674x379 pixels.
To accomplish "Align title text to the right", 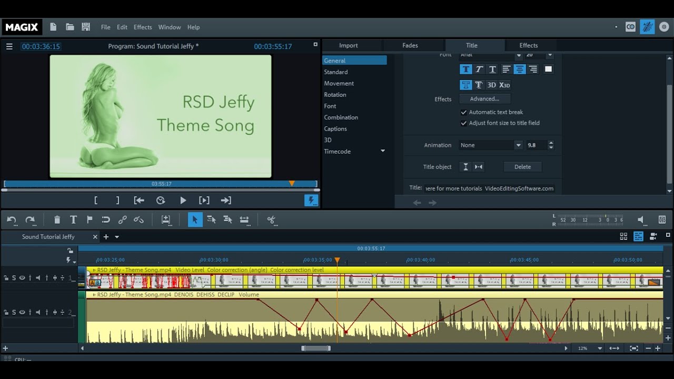I will click(x=533, y=69).
